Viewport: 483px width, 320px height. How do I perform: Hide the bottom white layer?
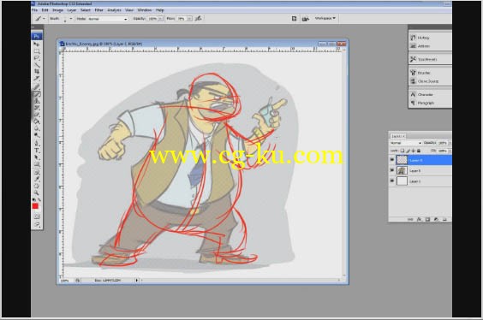(x=392, y=181)
